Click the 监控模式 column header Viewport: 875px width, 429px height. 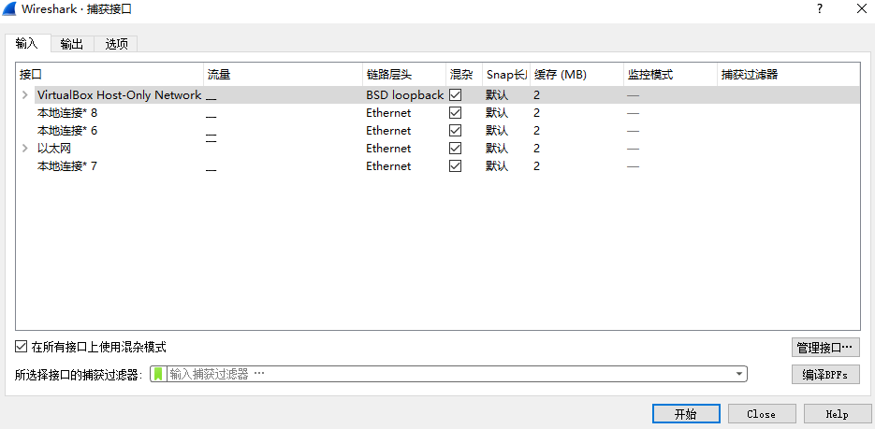click(x=670, y=75)
